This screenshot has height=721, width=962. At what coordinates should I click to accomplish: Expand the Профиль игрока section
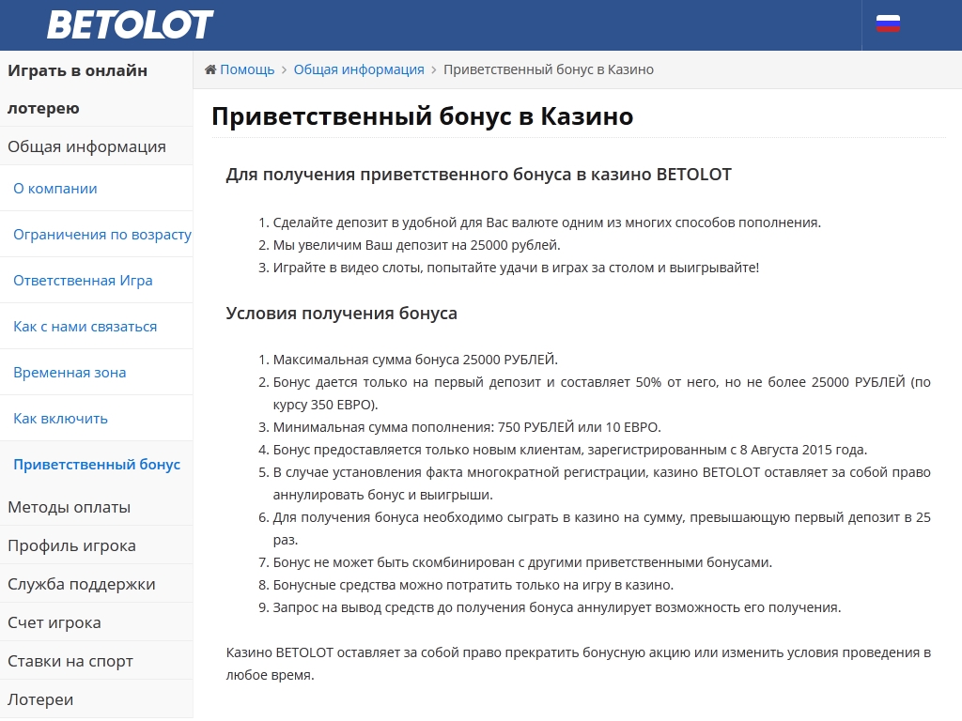[71, 545]
